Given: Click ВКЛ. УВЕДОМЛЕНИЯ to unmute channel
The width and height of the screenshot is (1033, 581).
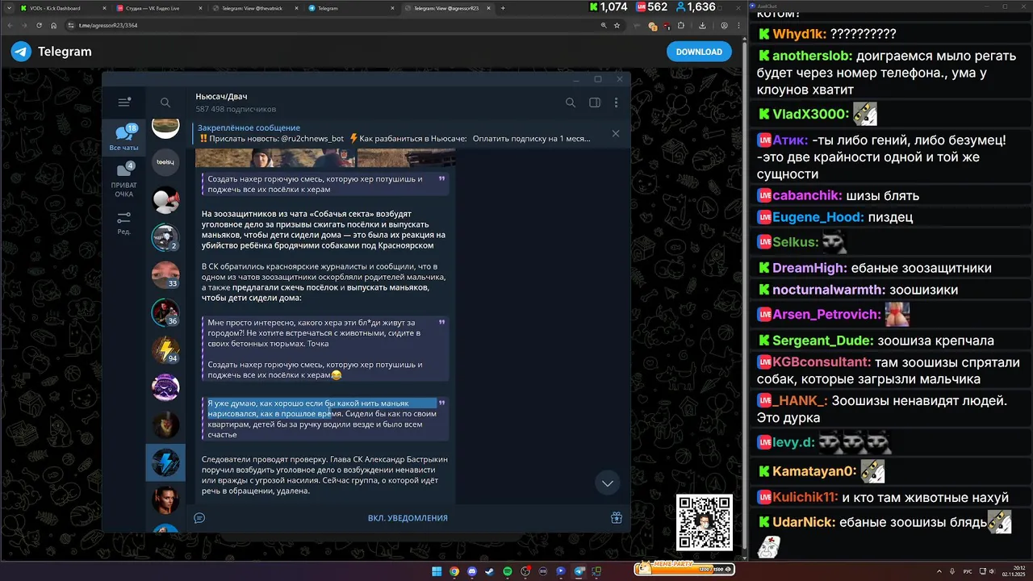Looking at the screenshot, I should [x=408, y=518].
